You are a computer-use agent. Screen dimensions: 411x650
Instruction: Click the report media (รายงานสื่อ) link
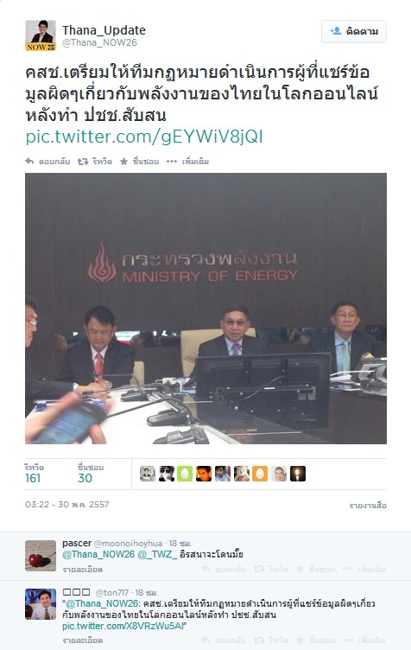coord(368,506)
